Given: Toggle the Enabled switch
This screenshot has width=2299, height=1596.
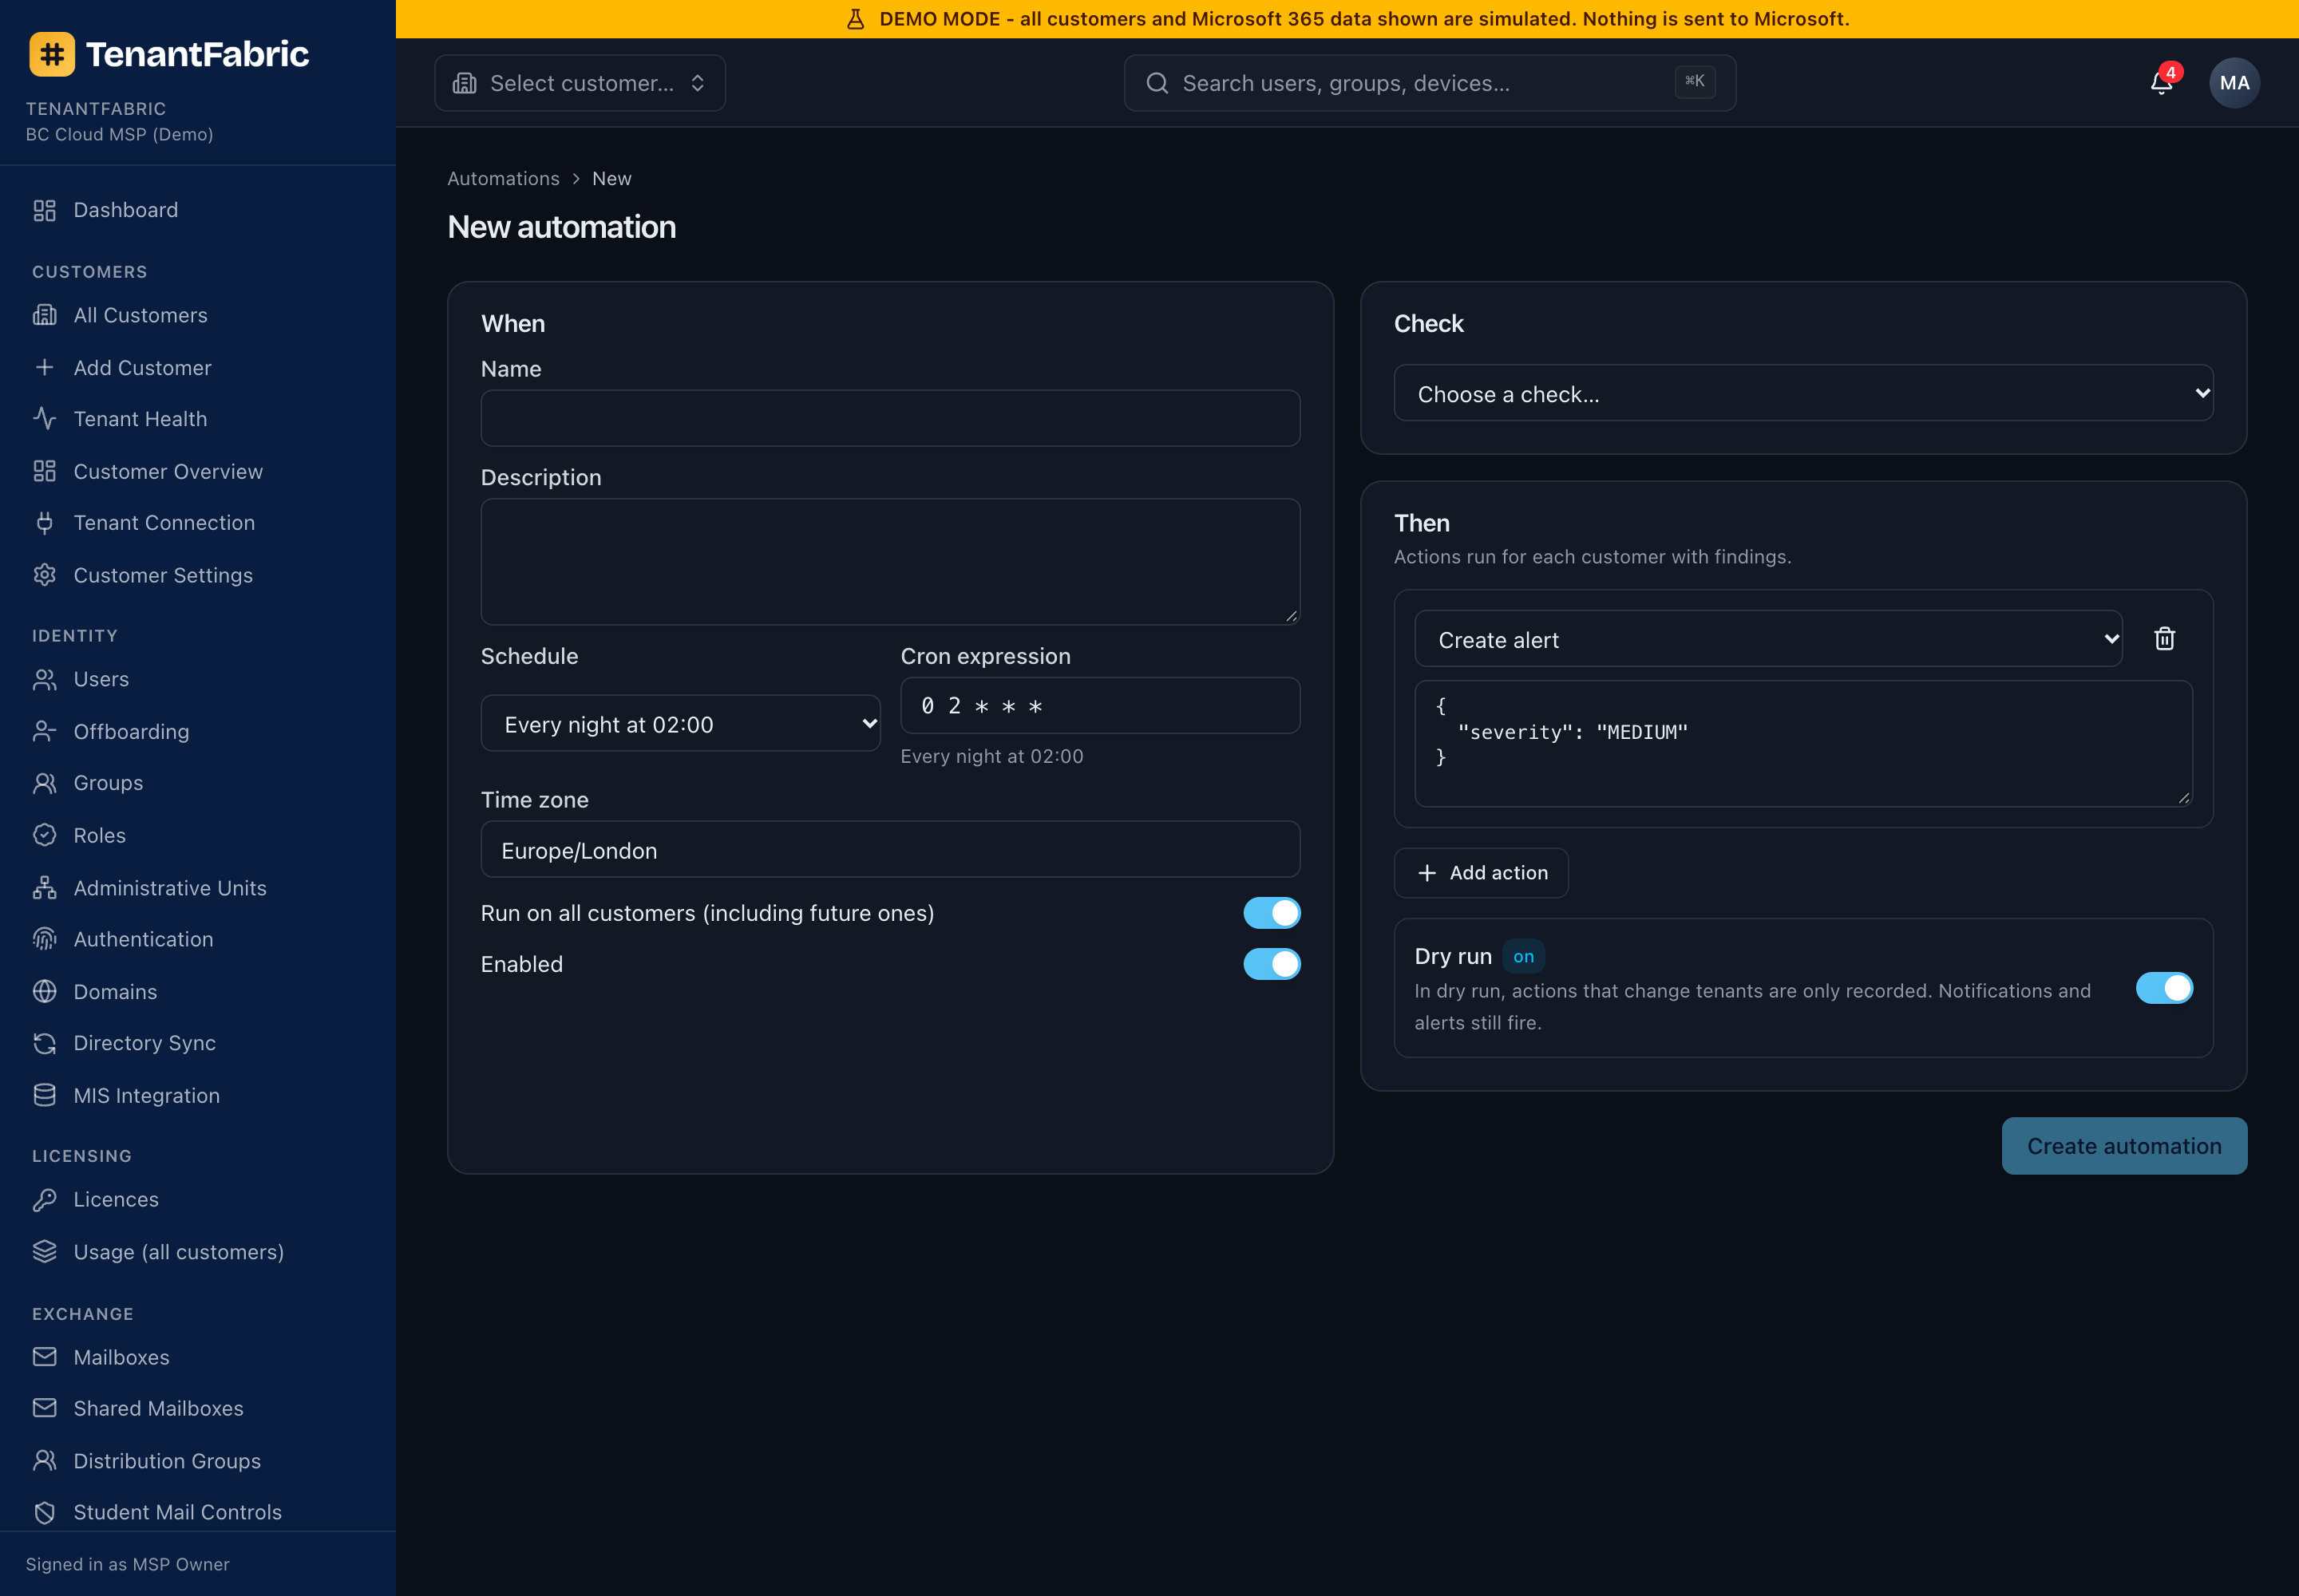Looking at the screenshot, I should 1272,964.
